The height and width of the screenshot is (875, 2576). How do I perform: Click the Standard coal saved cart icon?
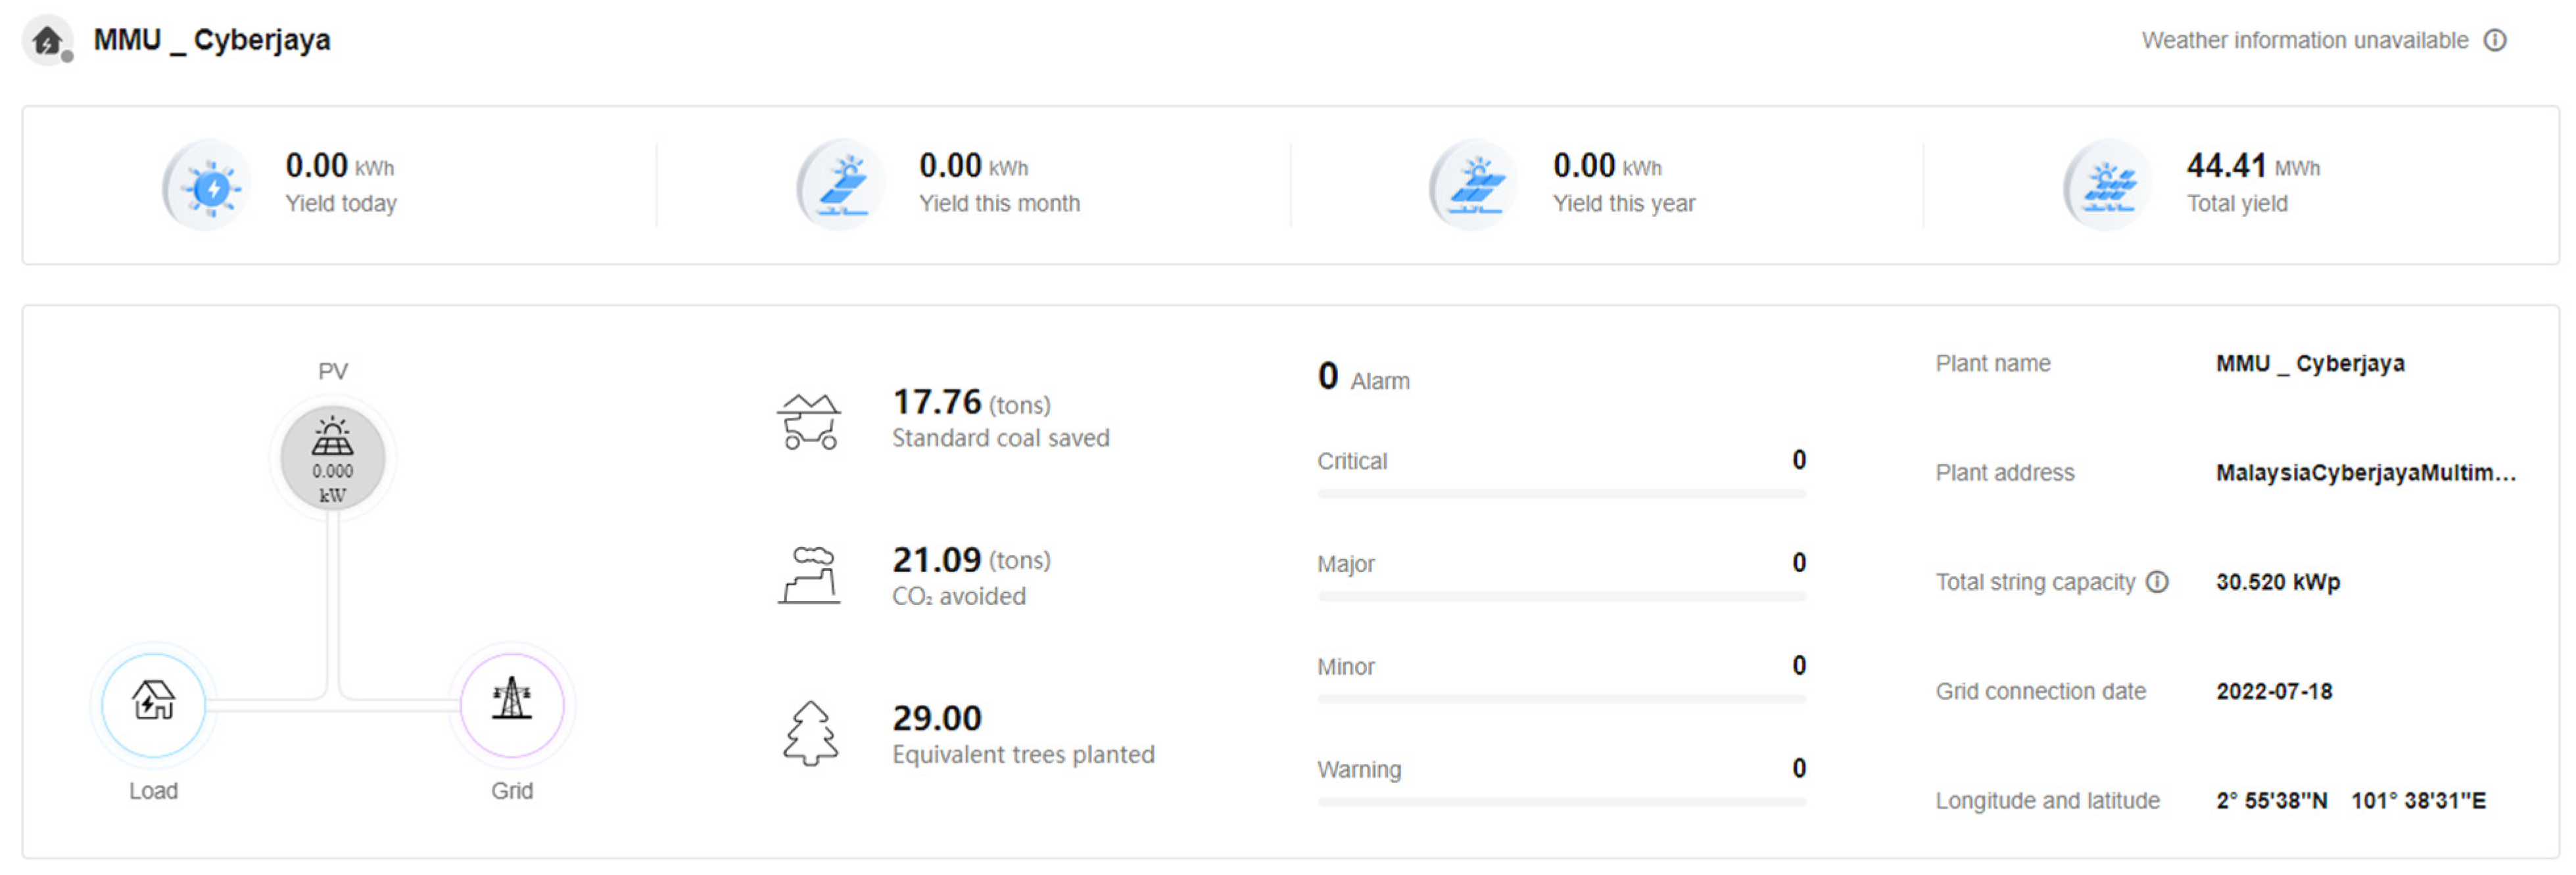tap(810, 422)
